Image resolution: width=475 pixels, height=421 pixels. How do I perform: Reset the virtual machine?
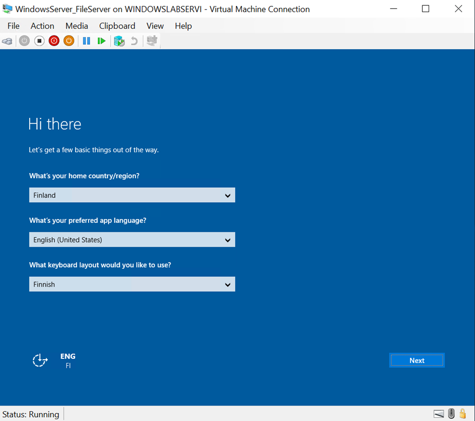[x=102, y=41]
